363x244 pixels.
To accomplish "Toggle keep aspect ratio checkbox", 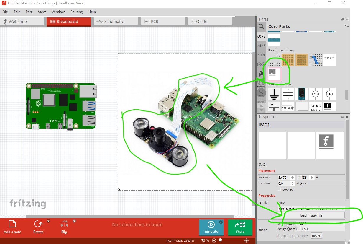I will tap(307, 235).
